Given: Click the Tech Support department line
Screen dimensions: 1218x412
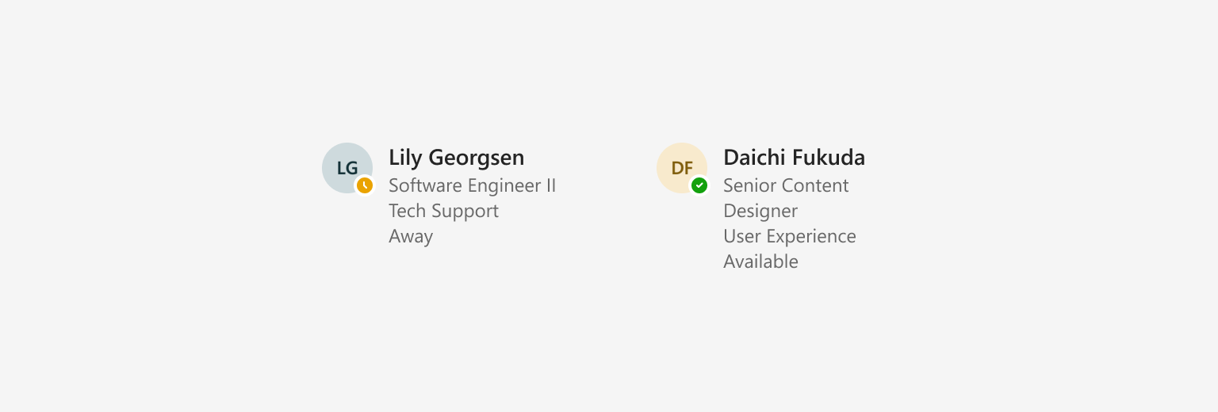Looking at the screenshot, I should click(x=444, y=212).
